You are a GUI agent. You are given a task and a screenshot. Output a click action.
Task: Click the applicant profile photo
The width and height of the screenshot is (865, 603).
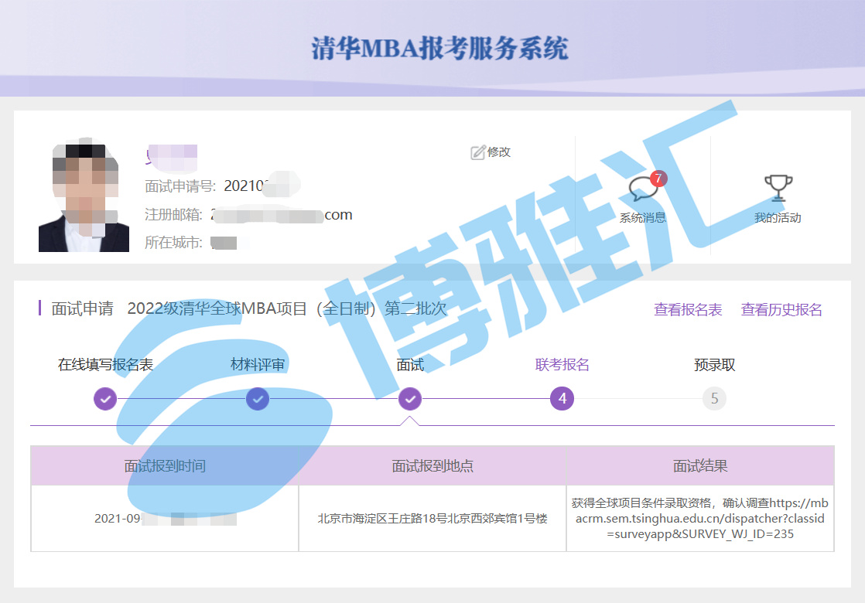[84, 197]
